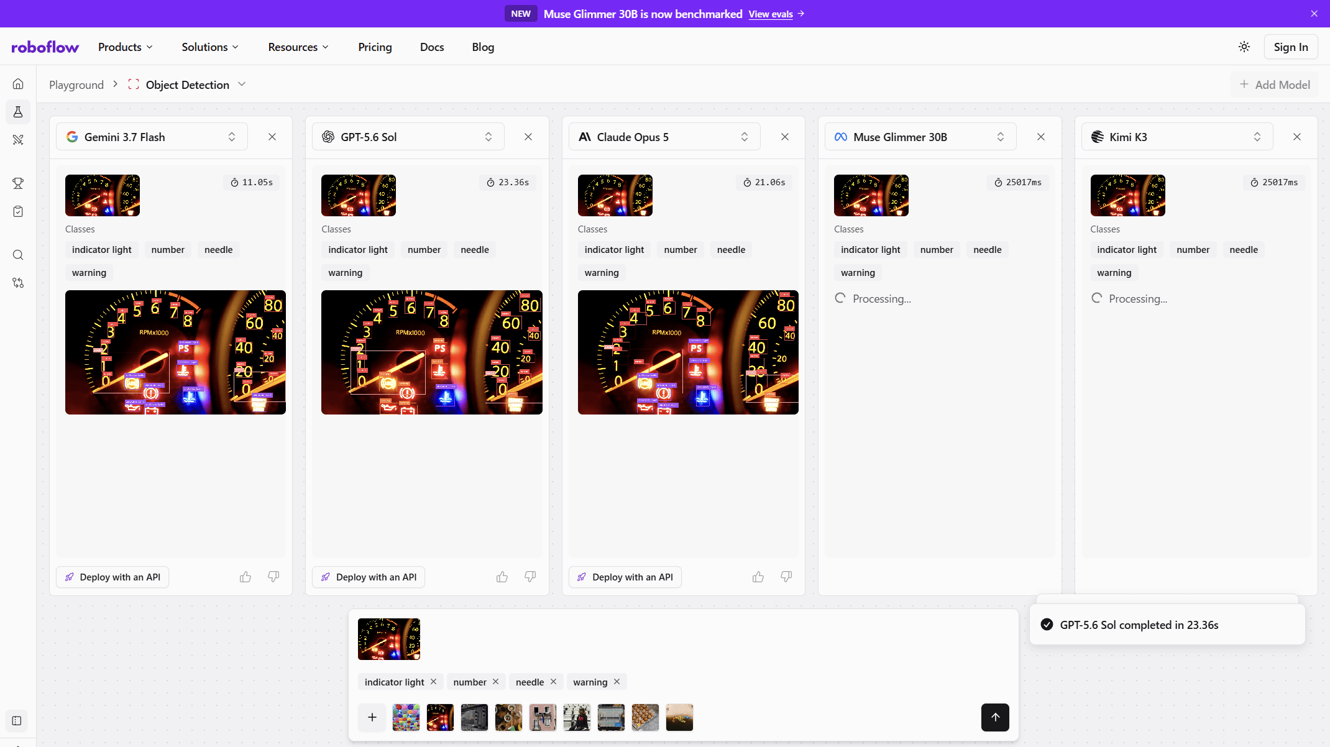Open the crossed swords arena sidebar icon
The height and width of the screenshot is (747, 1330).
18,140
